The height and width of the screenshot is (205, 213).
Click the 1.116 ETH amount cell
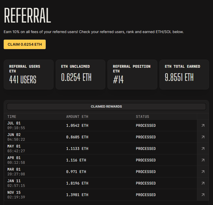(x=76, y=160)
